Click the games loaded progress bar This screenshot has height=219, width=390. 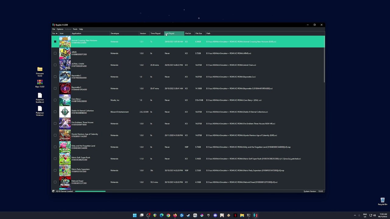pos(90,191)
